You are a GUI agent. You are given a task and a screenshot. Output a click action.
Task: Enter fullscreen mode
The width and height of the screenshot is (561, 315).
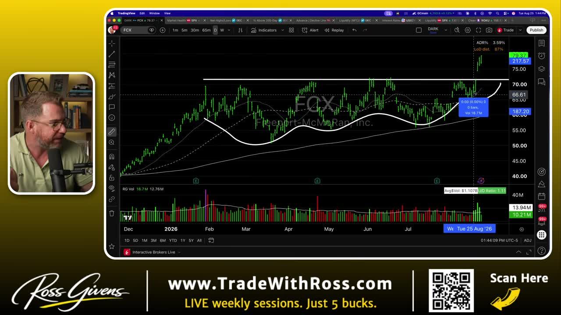pos(478,30)
